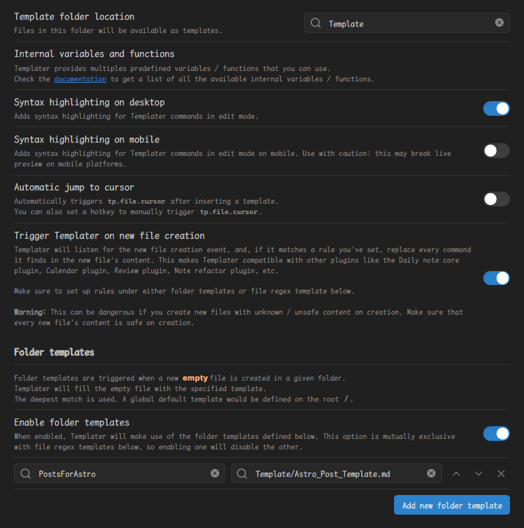Image resolution: width=524 pixels, height=528 pixels.
Task: Edit the Template/Astro_Post_Template.md input field
Action: pos(336,474)
